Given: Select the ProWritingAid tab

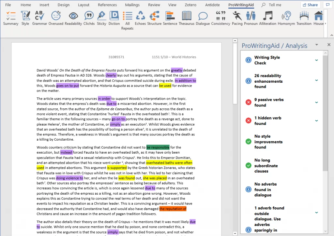Looking at the screenshot, I should click(x=241, y=5).
